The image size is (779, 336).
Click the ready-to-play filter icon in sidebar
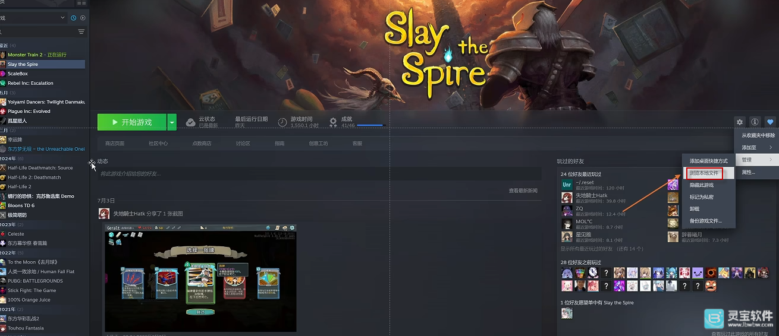coord(82,18)
